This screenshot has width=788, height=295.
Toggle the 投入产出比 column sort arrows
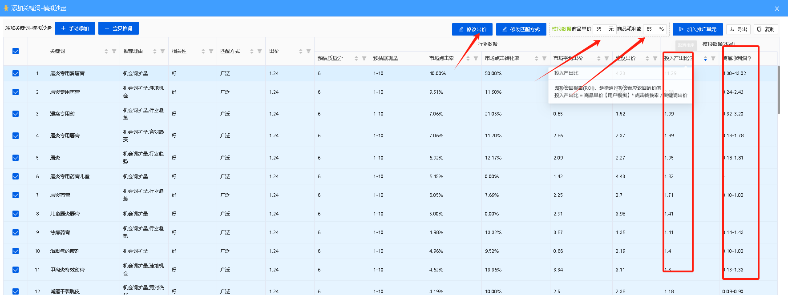[706, 59]
